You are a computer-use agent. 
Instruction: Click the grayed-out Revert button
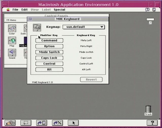[x=91, y=79]
